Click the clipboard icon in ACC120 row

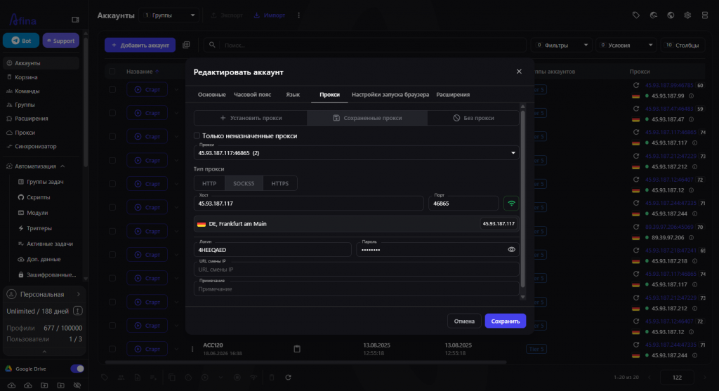pos(297,349)
